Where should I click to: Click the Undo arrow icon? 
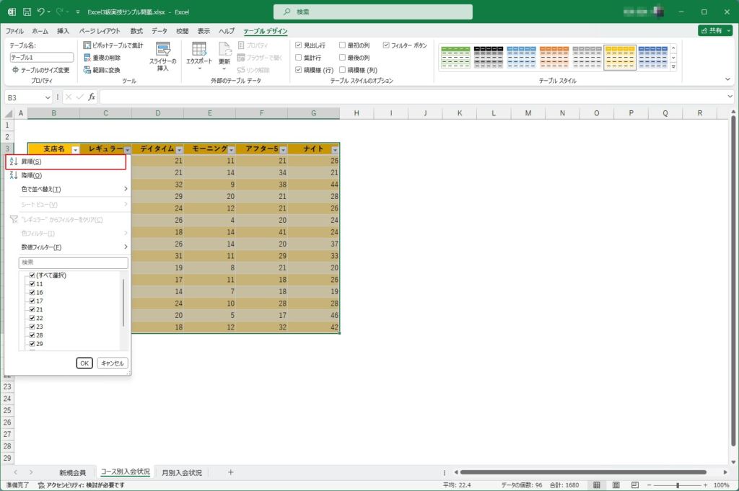(x=43, y=12)
